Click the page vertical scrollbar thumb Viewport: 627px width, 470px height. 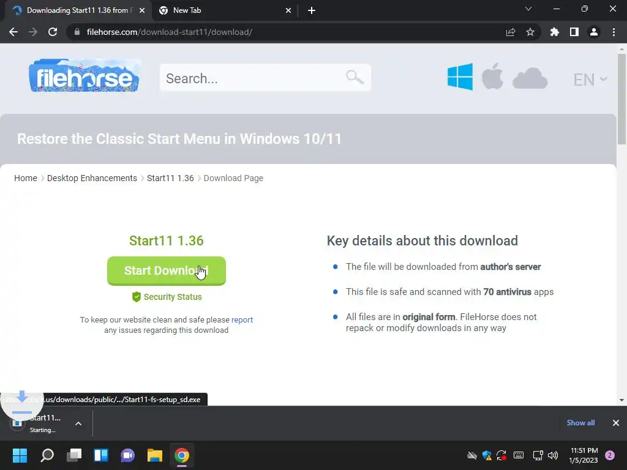point(621,99)
